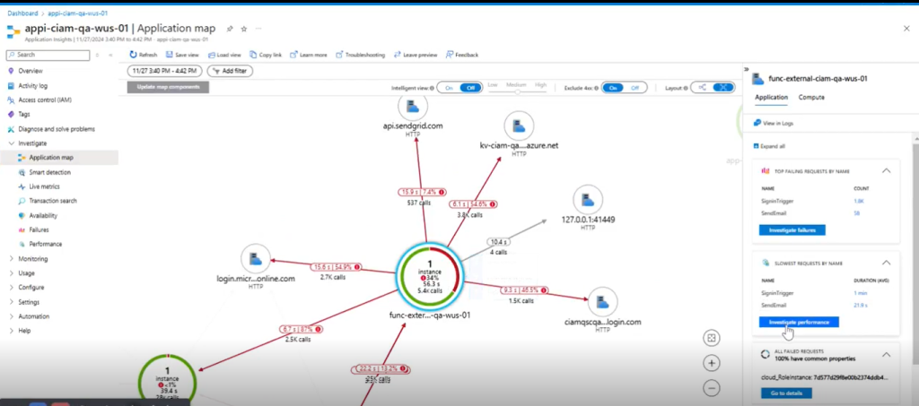Open Troubleshooting from toolbar
This screenshot has height=406, width=919.
[x=361, y=55]
